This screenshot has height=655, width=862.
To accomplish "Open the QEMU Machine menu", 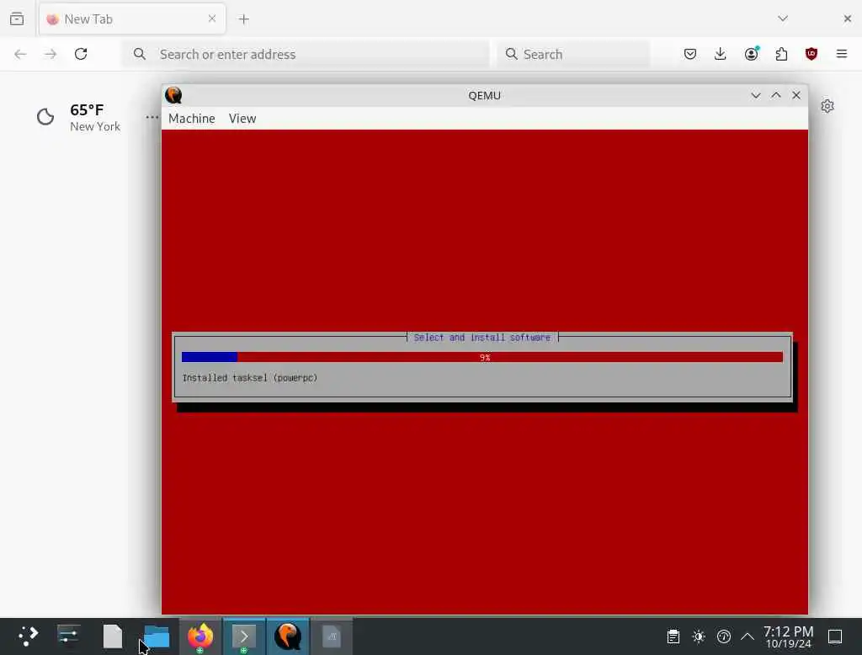I will point(191,118).
